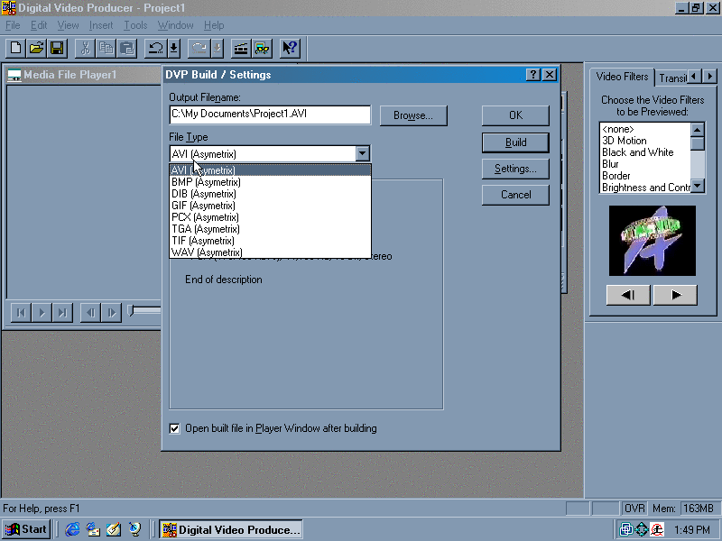Viewport: 722px width, 541px height.
Task: Open the Tools menu
Action: click(135, 25)
